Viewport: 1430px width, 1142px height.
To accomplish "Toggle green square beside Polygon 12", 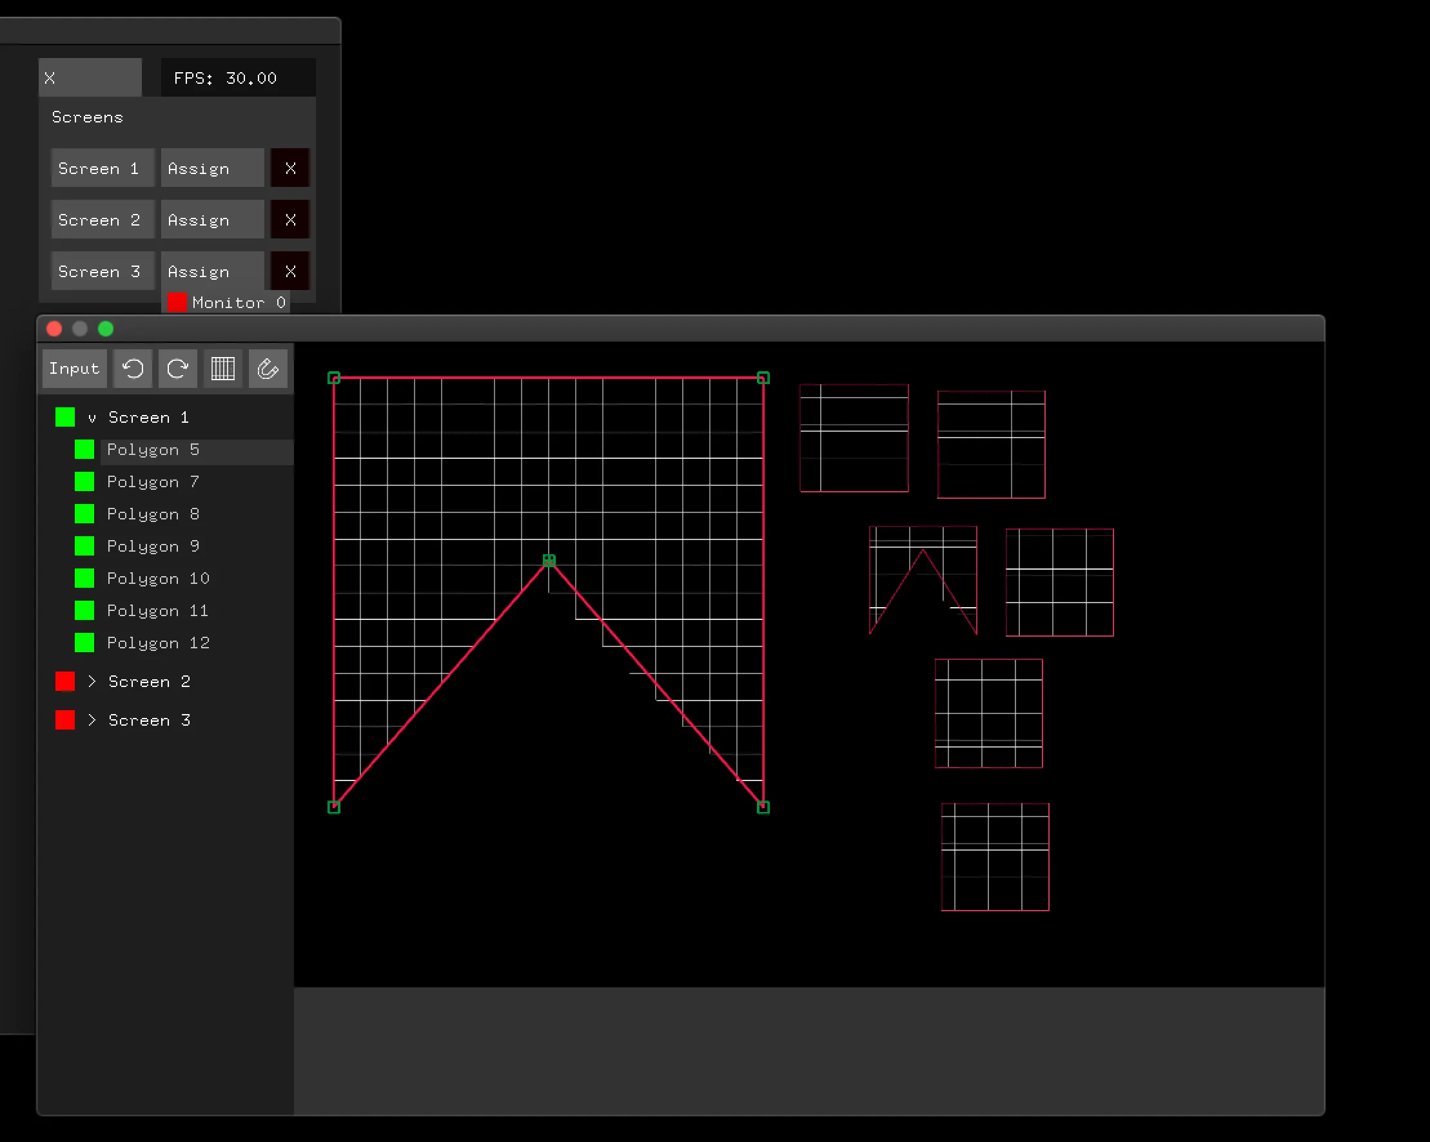I will (84, 643).
